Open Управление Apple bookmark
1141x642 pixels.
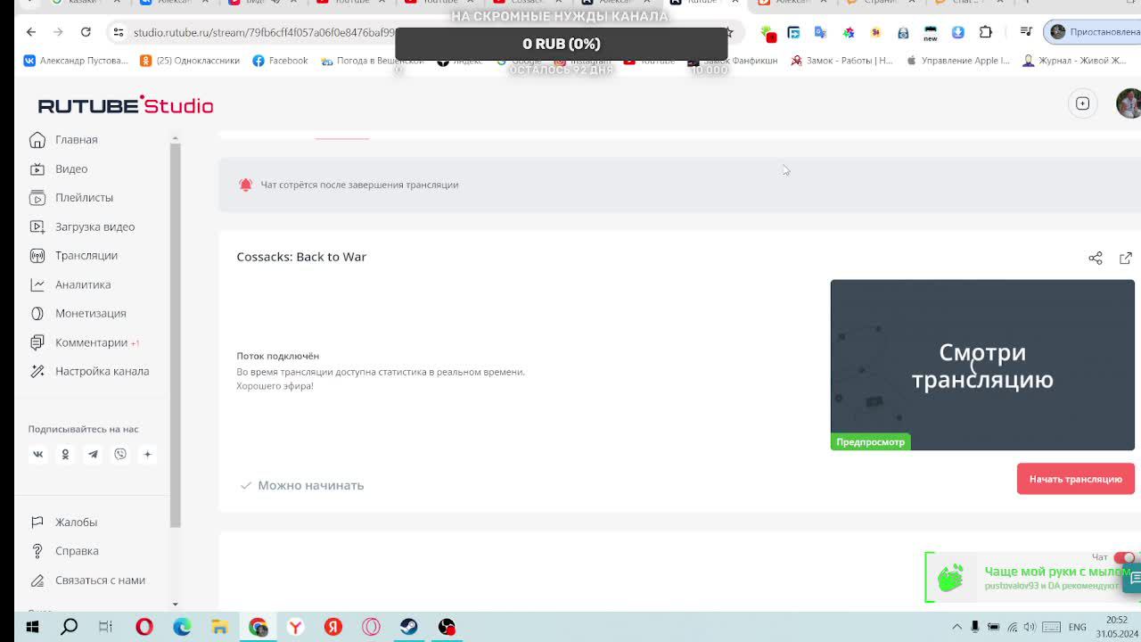click(x=958, y=61)
